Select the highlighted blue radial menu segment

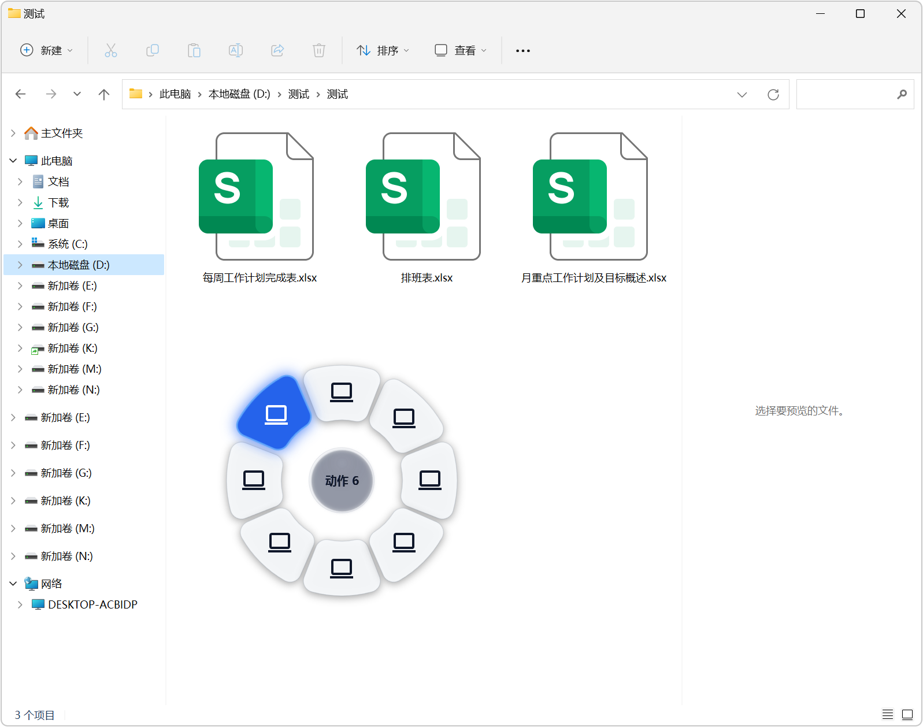point(275,413)
